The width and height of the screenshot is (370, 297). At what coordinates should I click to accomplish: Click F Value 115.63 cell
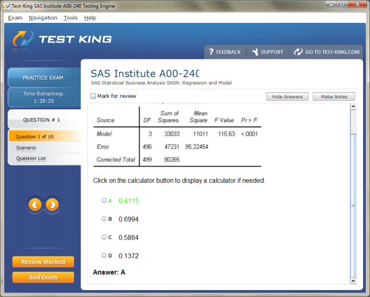[226, 134]
